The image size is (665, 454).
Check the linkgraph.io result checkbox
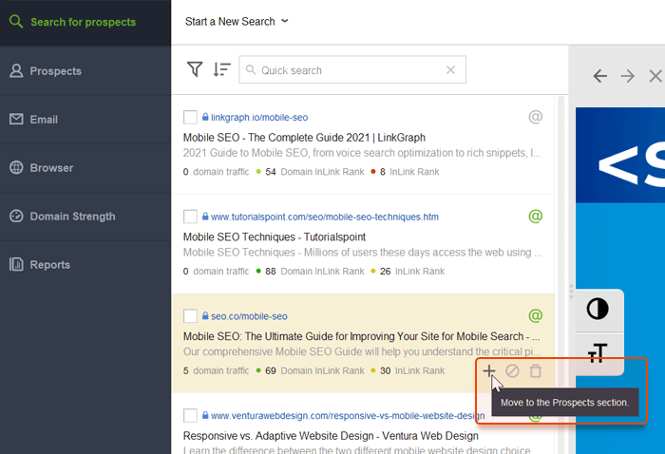pyautogui.click(x=190, y=117)
